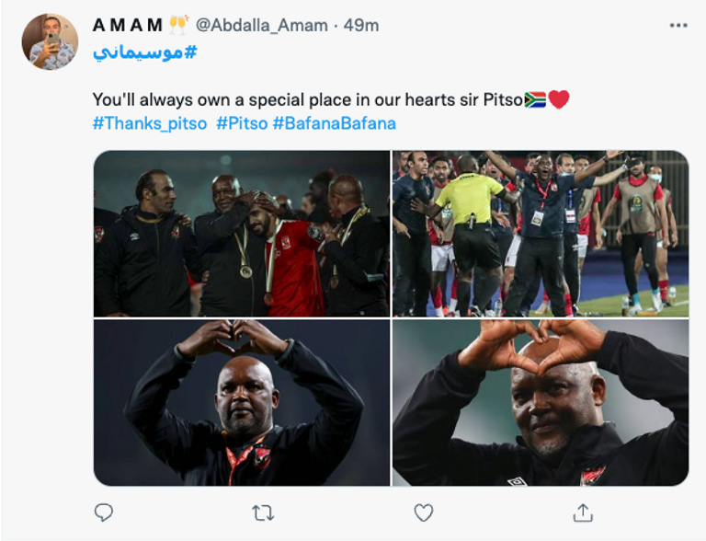Open the 49m timestamp link
Image resolution: width=706 pixels, height=541 pixels.
pos(361,25)
